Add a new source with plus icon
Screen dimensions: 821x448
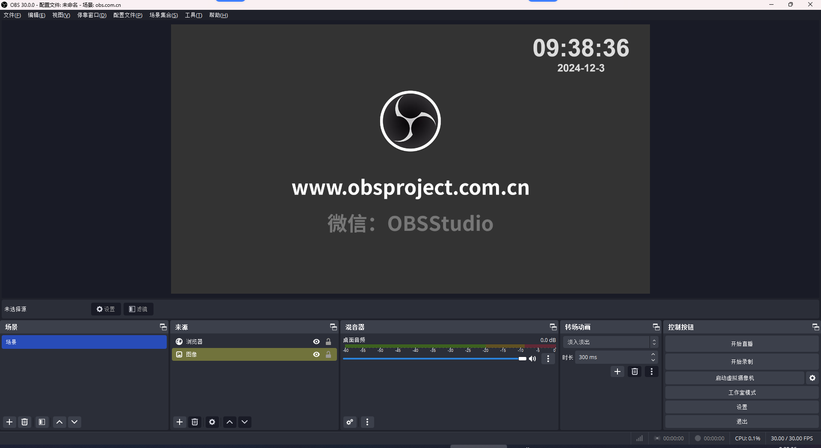[180, 422]
